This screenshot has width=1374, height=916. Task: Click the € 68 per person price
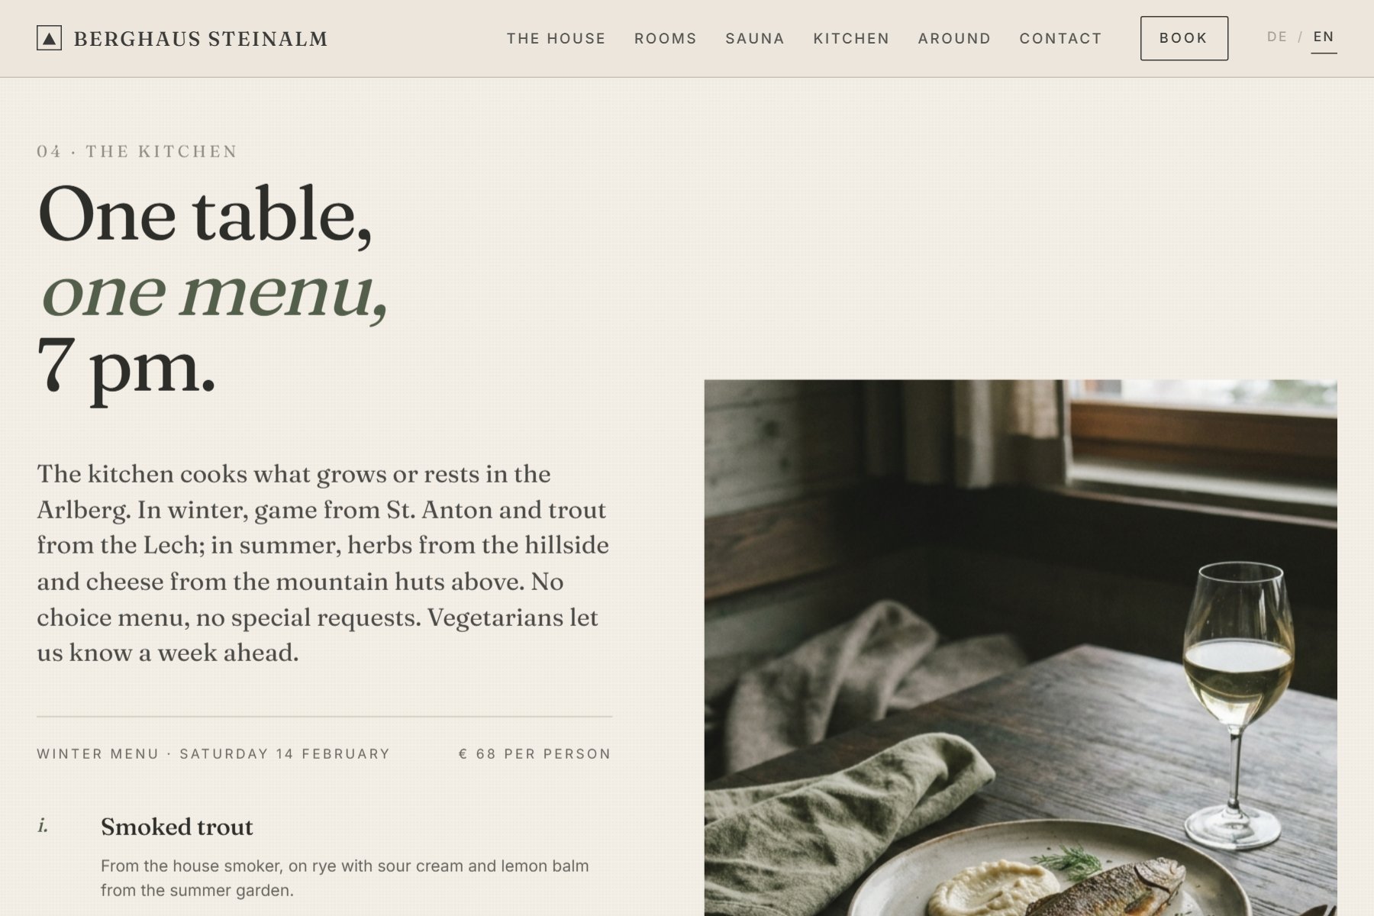click(534, 754)
